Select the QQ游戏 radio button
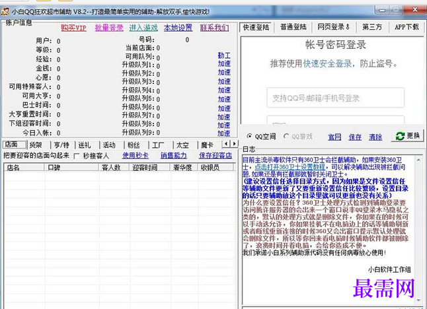The image size is (427, 309). (x=286, y=136)
